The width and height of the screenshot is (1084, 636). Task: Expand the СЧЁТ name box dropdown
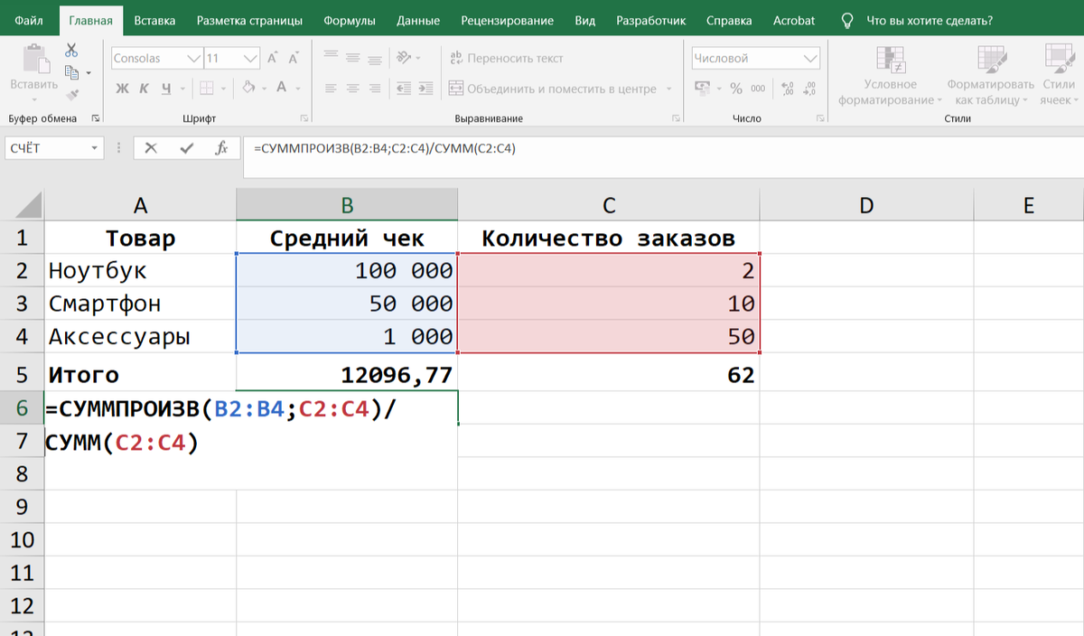[x=94, y=148]
